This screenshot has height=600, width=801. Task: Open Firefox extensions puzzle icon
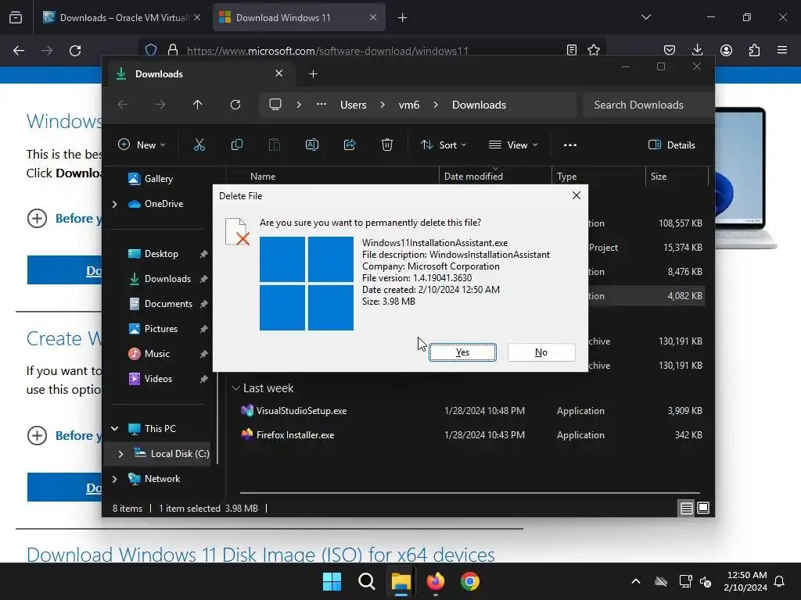click(754, 50)
